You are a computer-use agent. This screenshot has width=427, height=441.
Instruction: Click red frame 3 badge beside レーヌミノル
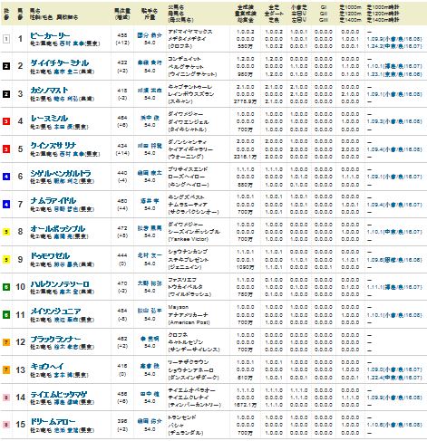[6, 121]
